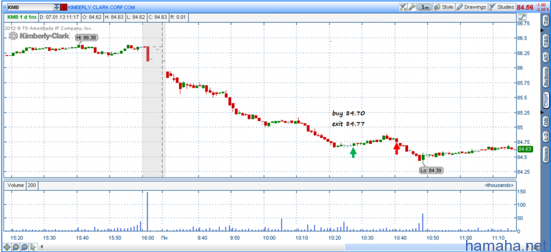Viewport: 551px width, 252px height.
Task: Click the green buy arrow marker
Action: (354, 152)
